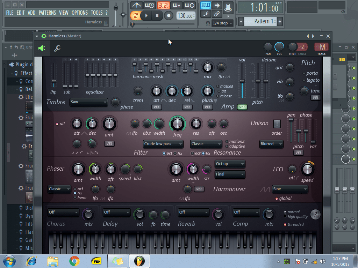Enable the release pluck option
The image size is (358, 268).
point(224,96)
